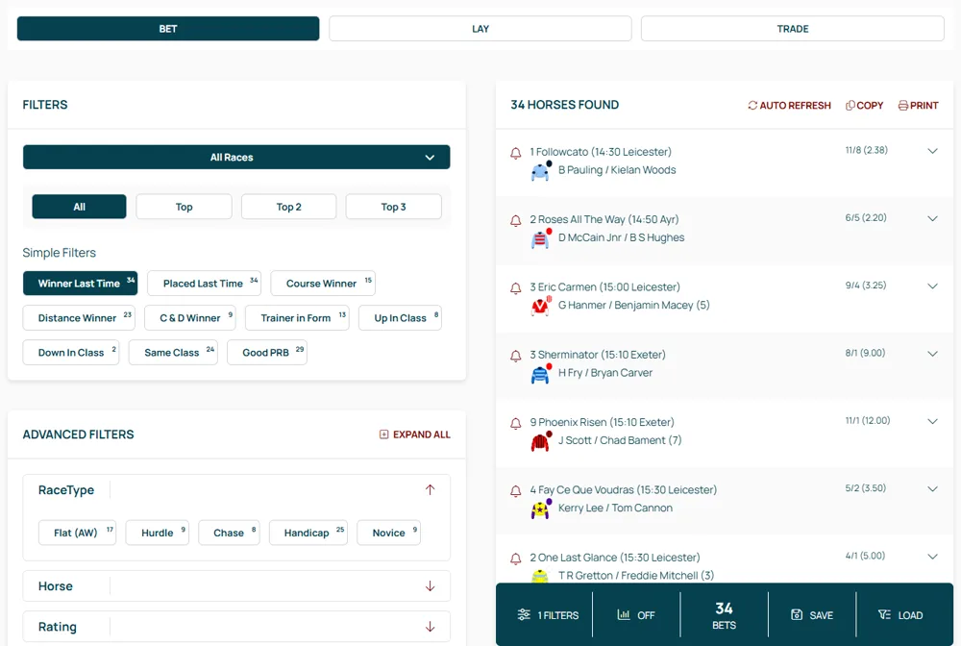This screenshot has height=646, width=961.
Task: Enable bell alert for Phoenix Risen
Action: pyautogui.click(x=515, y=424)
